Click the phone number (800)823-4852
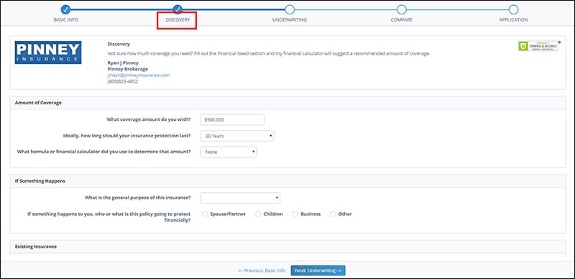This screenshot has height=279, width=575. tap(122, 81)
